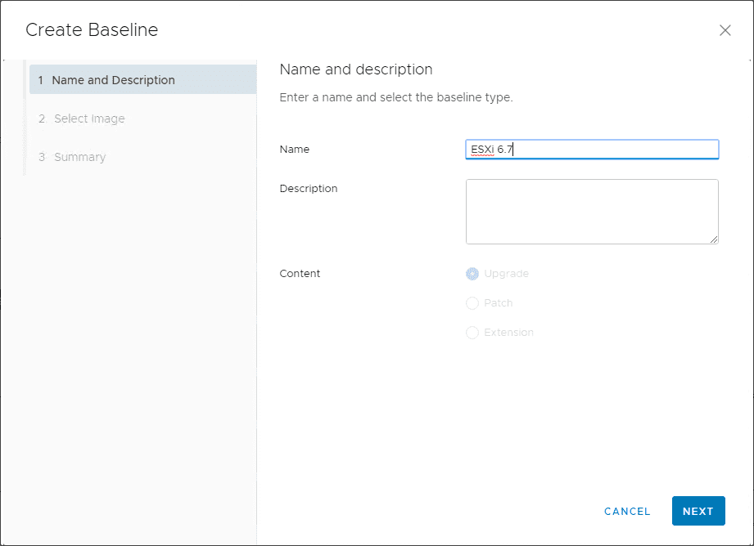Image resolution: width=754 pixels, height=546 pixels.
Task: Select the Upgrade radio button
Action: 472,274
